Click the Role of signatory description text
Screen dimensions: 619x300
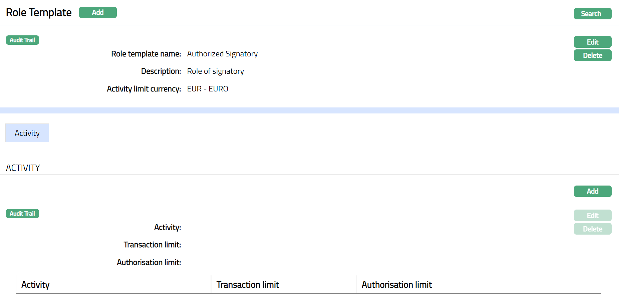click(x=215, y=71)
